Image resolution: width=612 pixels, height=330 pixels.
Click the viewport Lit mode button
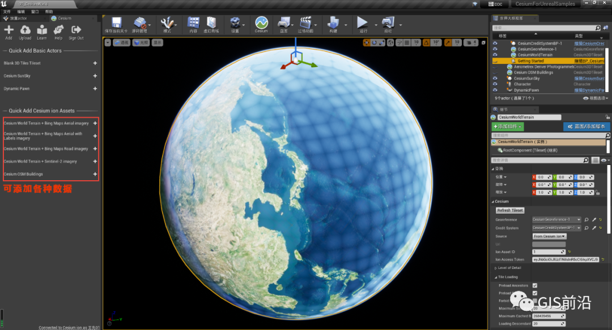point(141,43)
